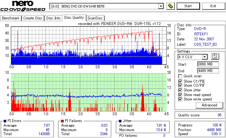
Task: Toggle the Show C1/PIE checkbox
Action: [x=180, y=81]
